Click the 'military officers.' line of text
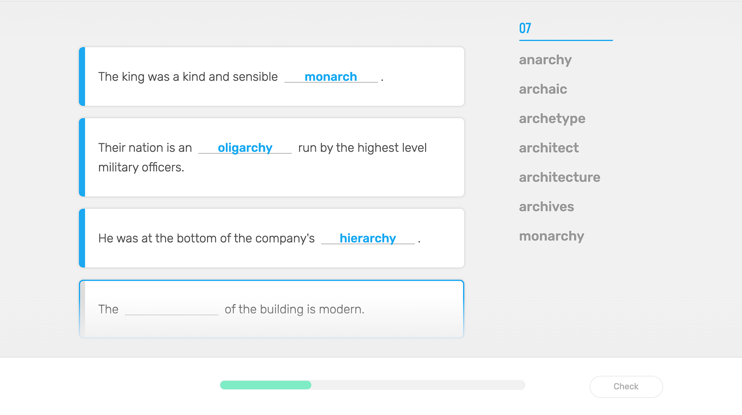The width and height of the screenshot is (742, 415). tap(141, 167)
